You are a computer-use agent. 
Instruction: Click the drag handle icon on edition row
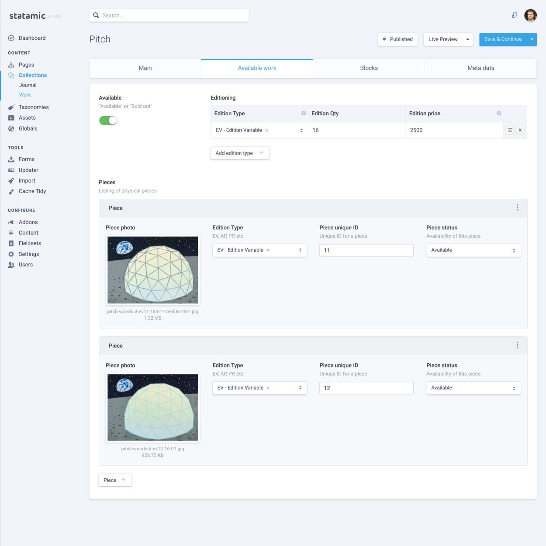510,130
